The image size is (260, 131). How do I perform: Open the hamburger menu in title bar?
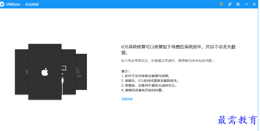[x=238, y=4]
